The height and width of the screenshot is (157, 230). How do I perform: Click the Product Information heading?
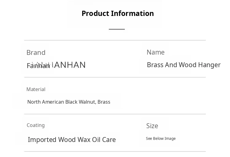(117, 13)
